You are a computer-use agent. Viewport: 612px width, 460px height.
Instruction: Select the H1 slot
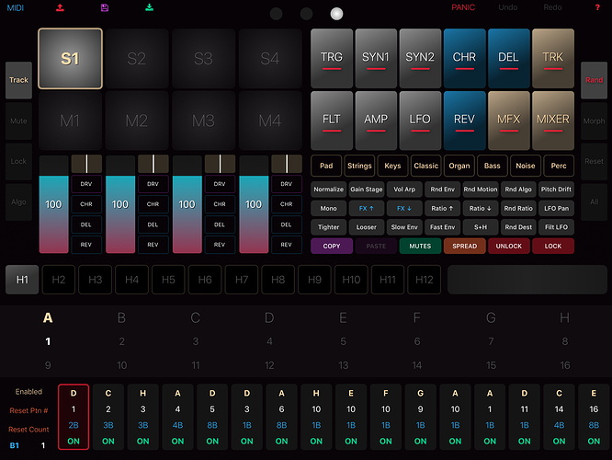click(x=22, y=280)
